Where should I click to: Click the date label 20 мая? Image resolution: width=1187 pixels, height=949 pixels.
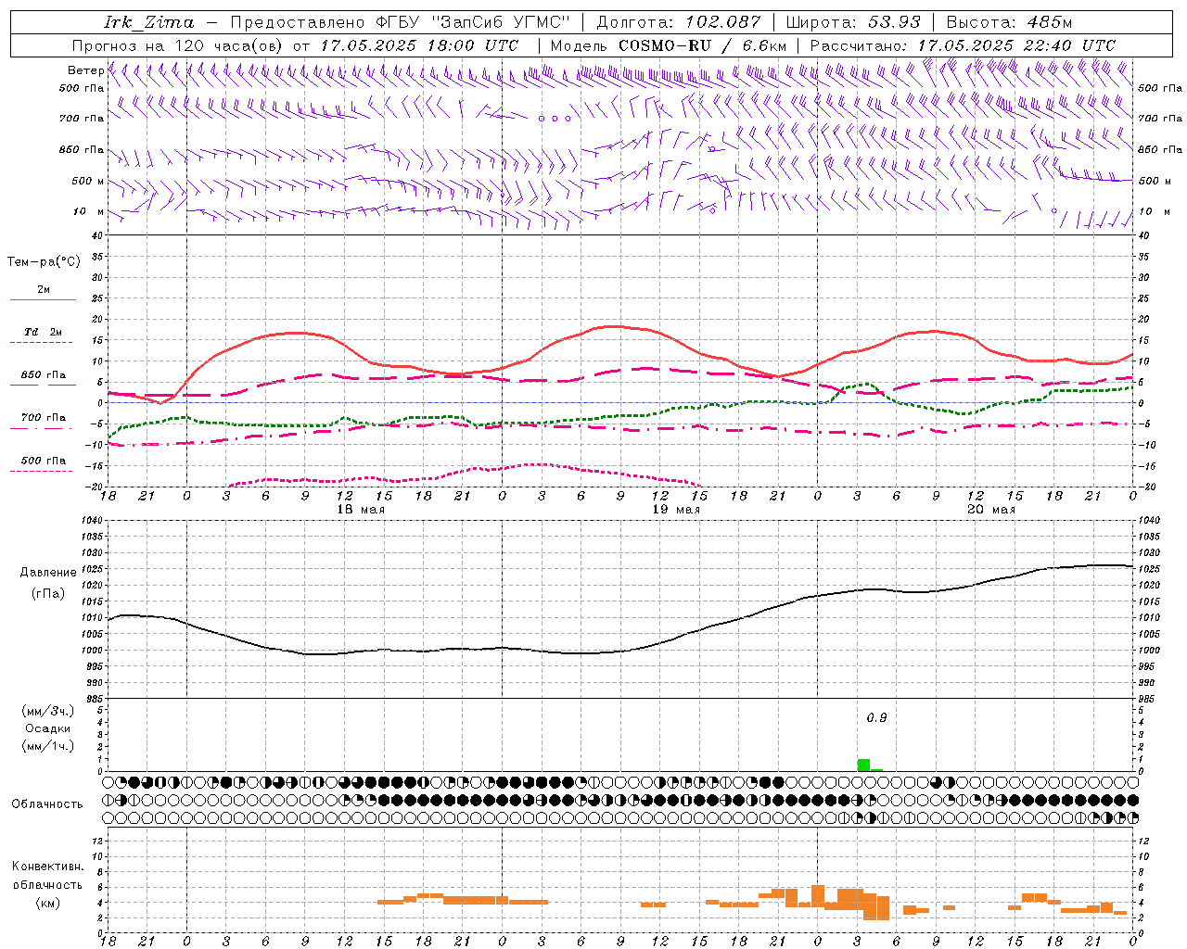pos(991,510)
